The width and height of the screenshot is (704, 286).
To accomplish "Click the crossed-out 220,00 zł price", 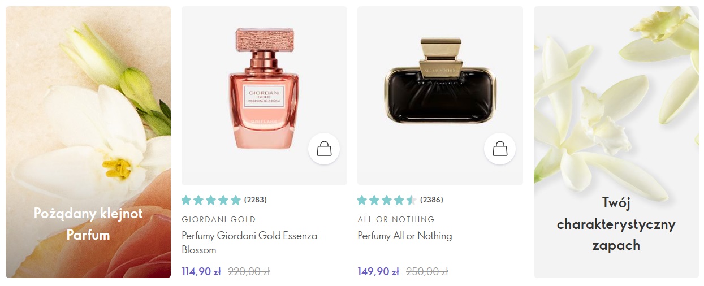I will click(x=249, y=271).
